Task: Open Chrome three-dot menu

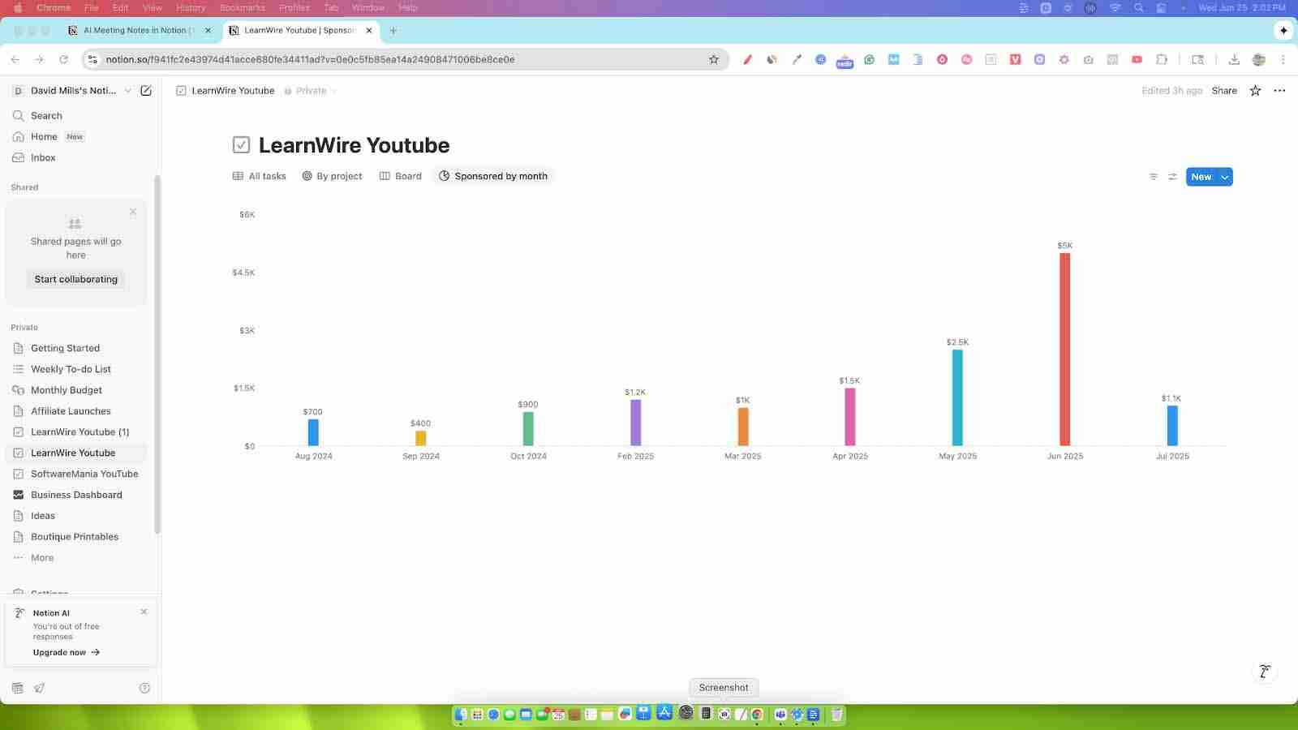Action: (x=1283, y=59)
